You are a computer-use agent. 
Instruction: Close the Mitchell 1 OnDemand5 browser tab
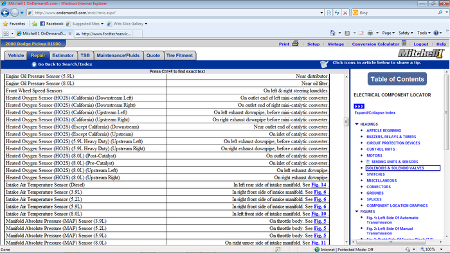click(69, 34)
